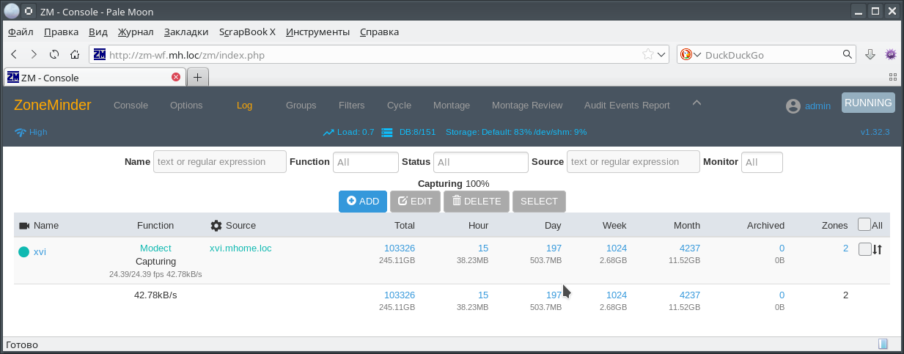The width and height of the screenshot is (904, 354).
Task: Reload the page using the refresh icon
Action: (54, 54)
